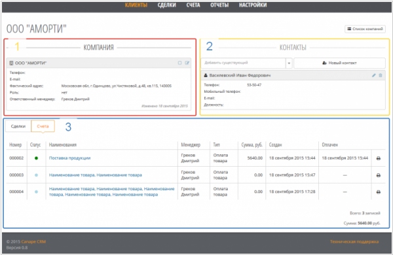Image resolution: width=393 pixels, height=255 pixels.
Task: Click the light-blue status dot of invoice 000003
Action: coord(36,175)
